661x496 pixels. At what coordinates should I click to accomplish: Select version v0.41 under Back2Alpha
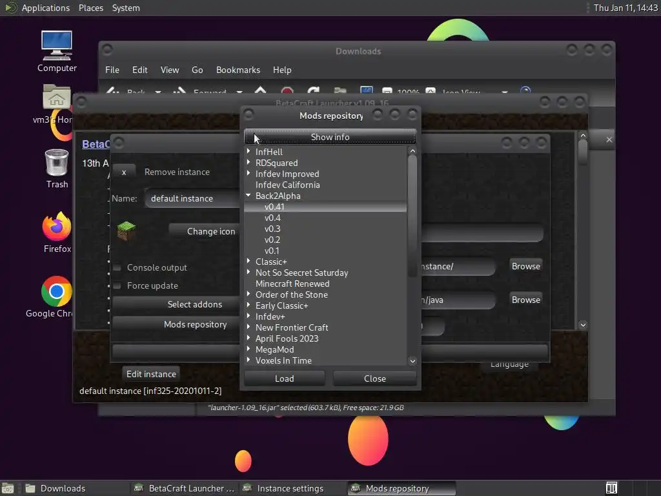325,207
